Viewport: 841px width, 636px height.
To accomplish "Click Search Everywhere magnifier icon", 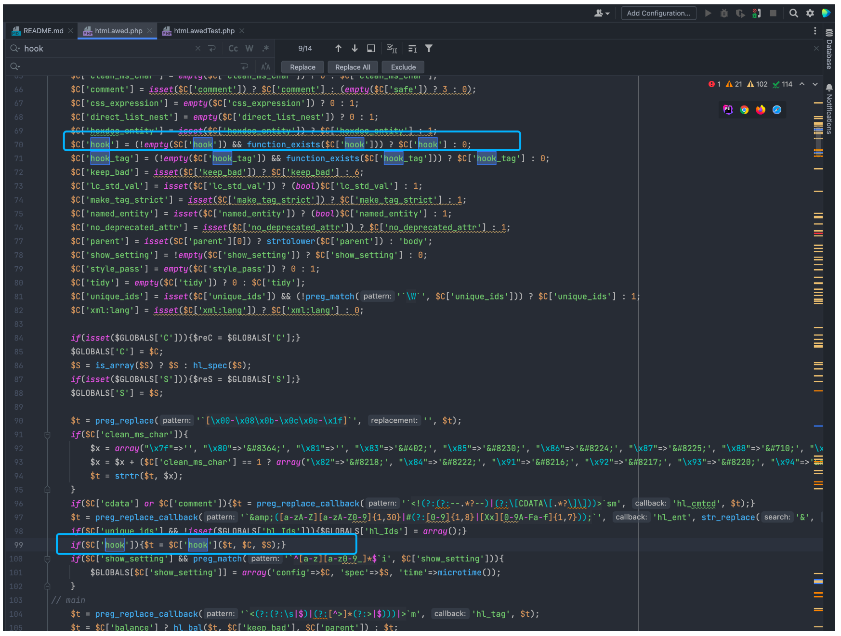I will 794,13.
